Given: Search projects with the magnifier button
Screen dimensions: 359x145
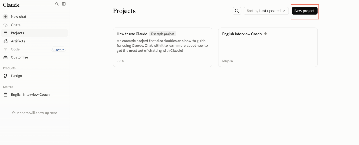Looking at the screenshot, I should click(237, 11).
